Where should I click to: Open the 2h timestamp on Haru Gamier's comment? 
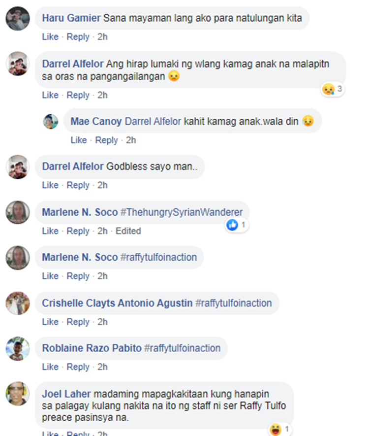tap(102, 37)
